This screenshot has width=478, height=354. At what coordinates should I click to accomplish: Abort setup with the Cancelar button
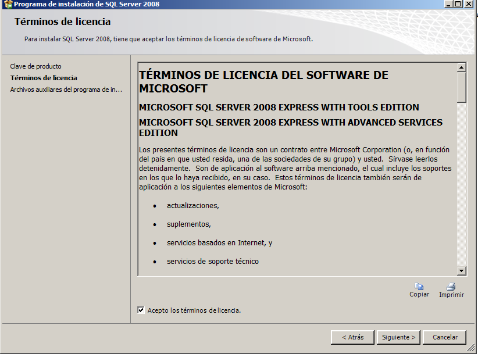(445, 337)
